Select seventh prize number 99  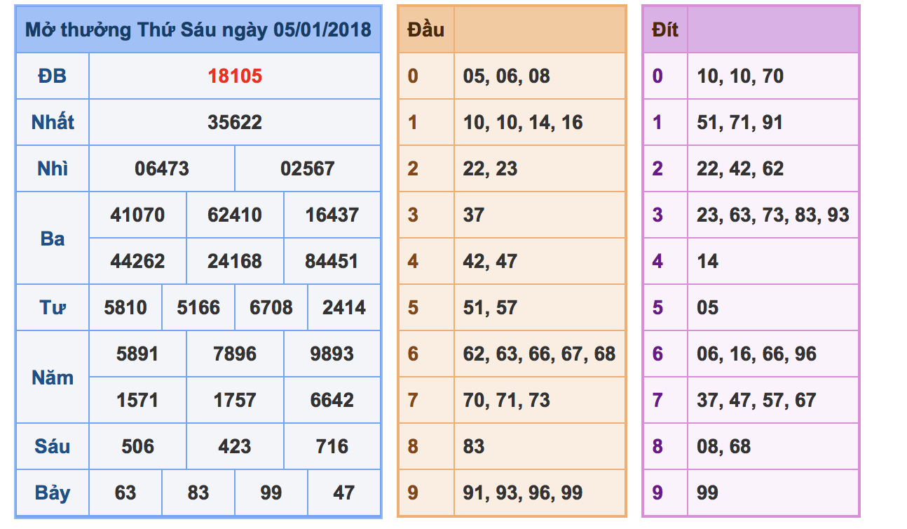coord(271,493)
